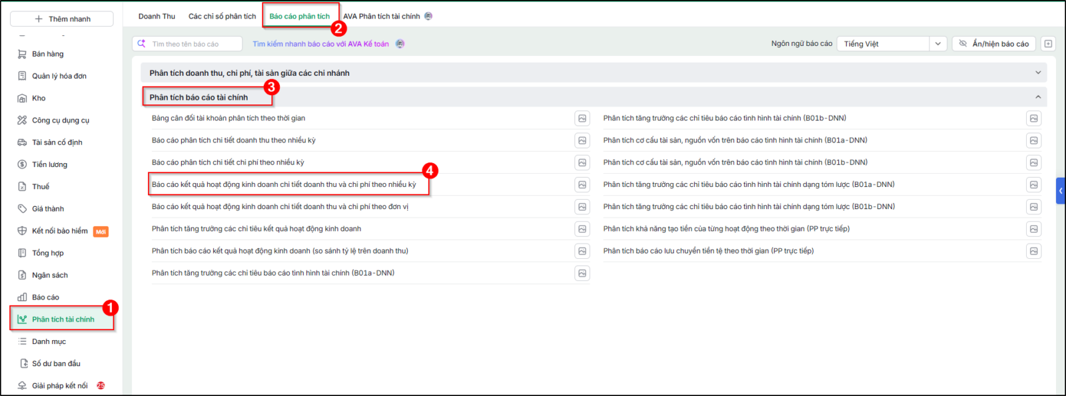Click Tìm theo tên báo cáo search field

pos(187,44)
